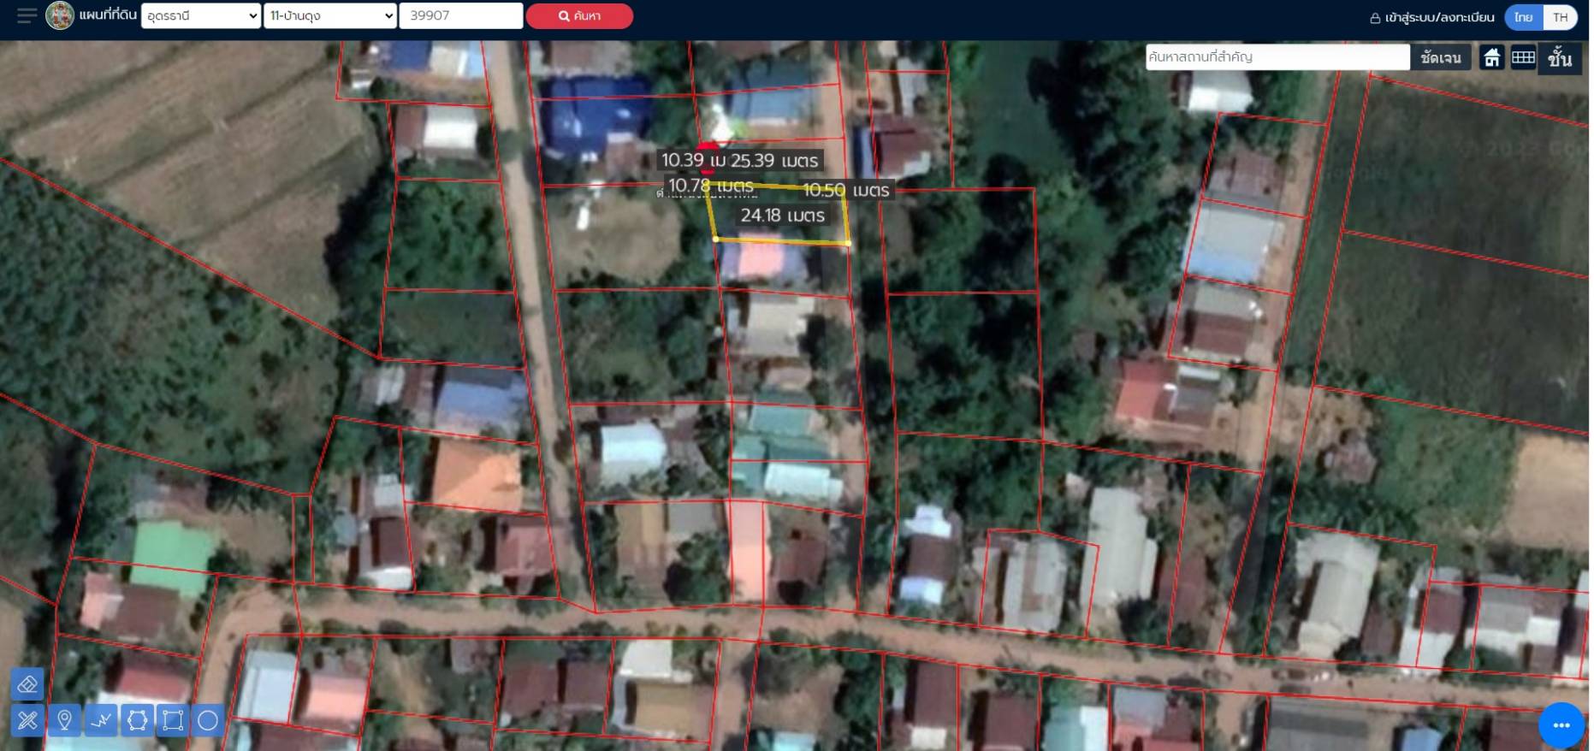Click the ชัดเจน button
The width and height of the screenshot is (1594, 751).
pyautogui.click(x=1440, y=57)
